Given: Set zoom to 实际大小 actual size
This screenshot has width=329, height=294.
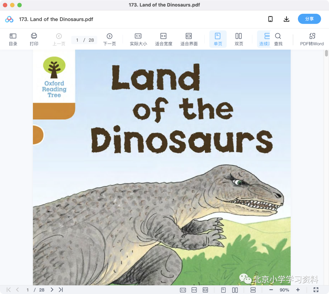Looking at the screenshot, I should (x=138, y=39).
